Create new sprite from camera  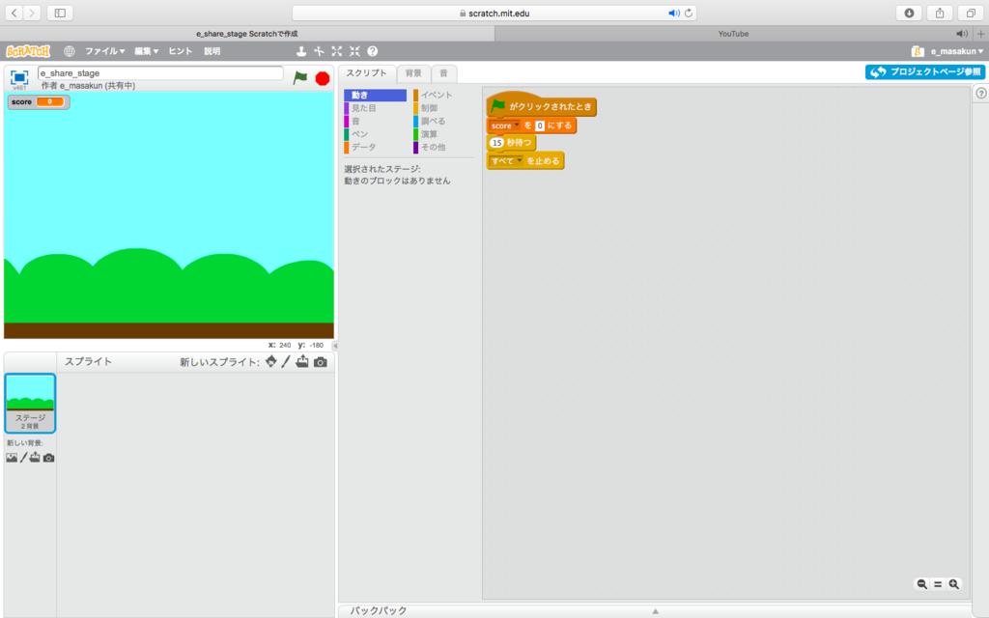click(321, 362)
